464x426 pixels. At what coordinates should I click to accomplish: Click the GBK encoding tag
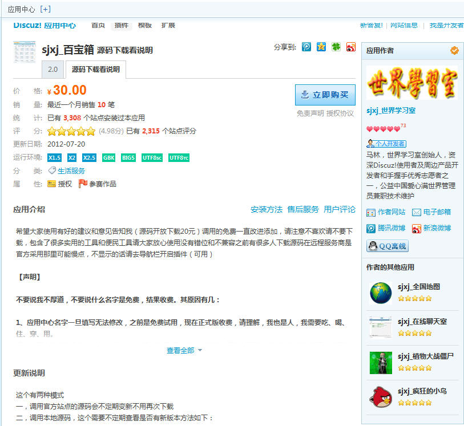click(108, 157)
